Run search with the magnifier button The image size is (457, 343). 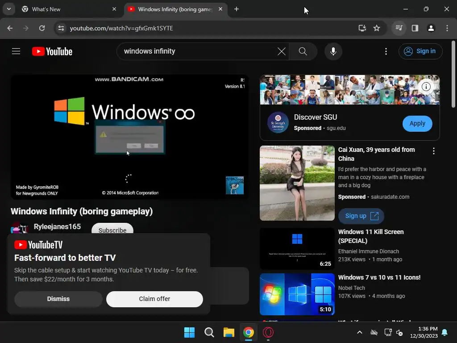point(303,51)
